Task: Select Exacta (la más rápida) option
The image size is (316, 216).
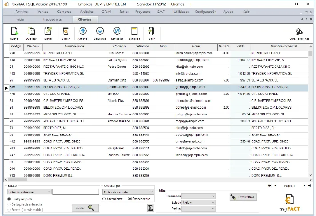Action: (x=9, y=210)
